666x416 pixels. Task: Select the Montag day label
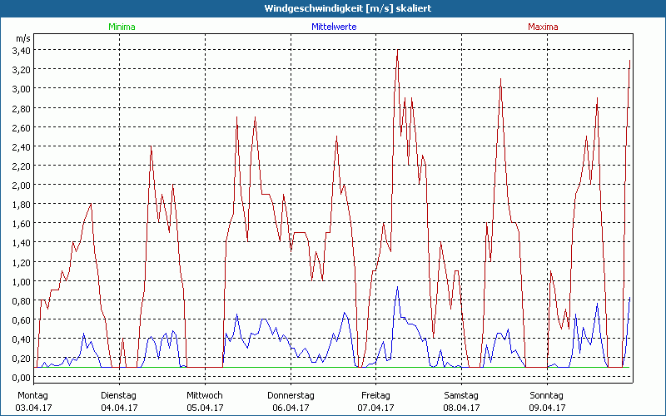click(33, 395)
